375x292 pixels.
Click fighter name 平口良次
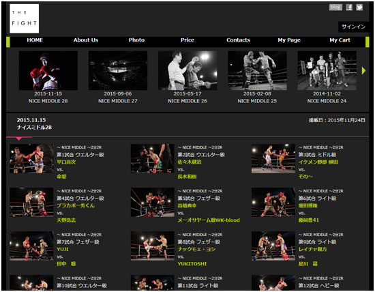[66, 162]
